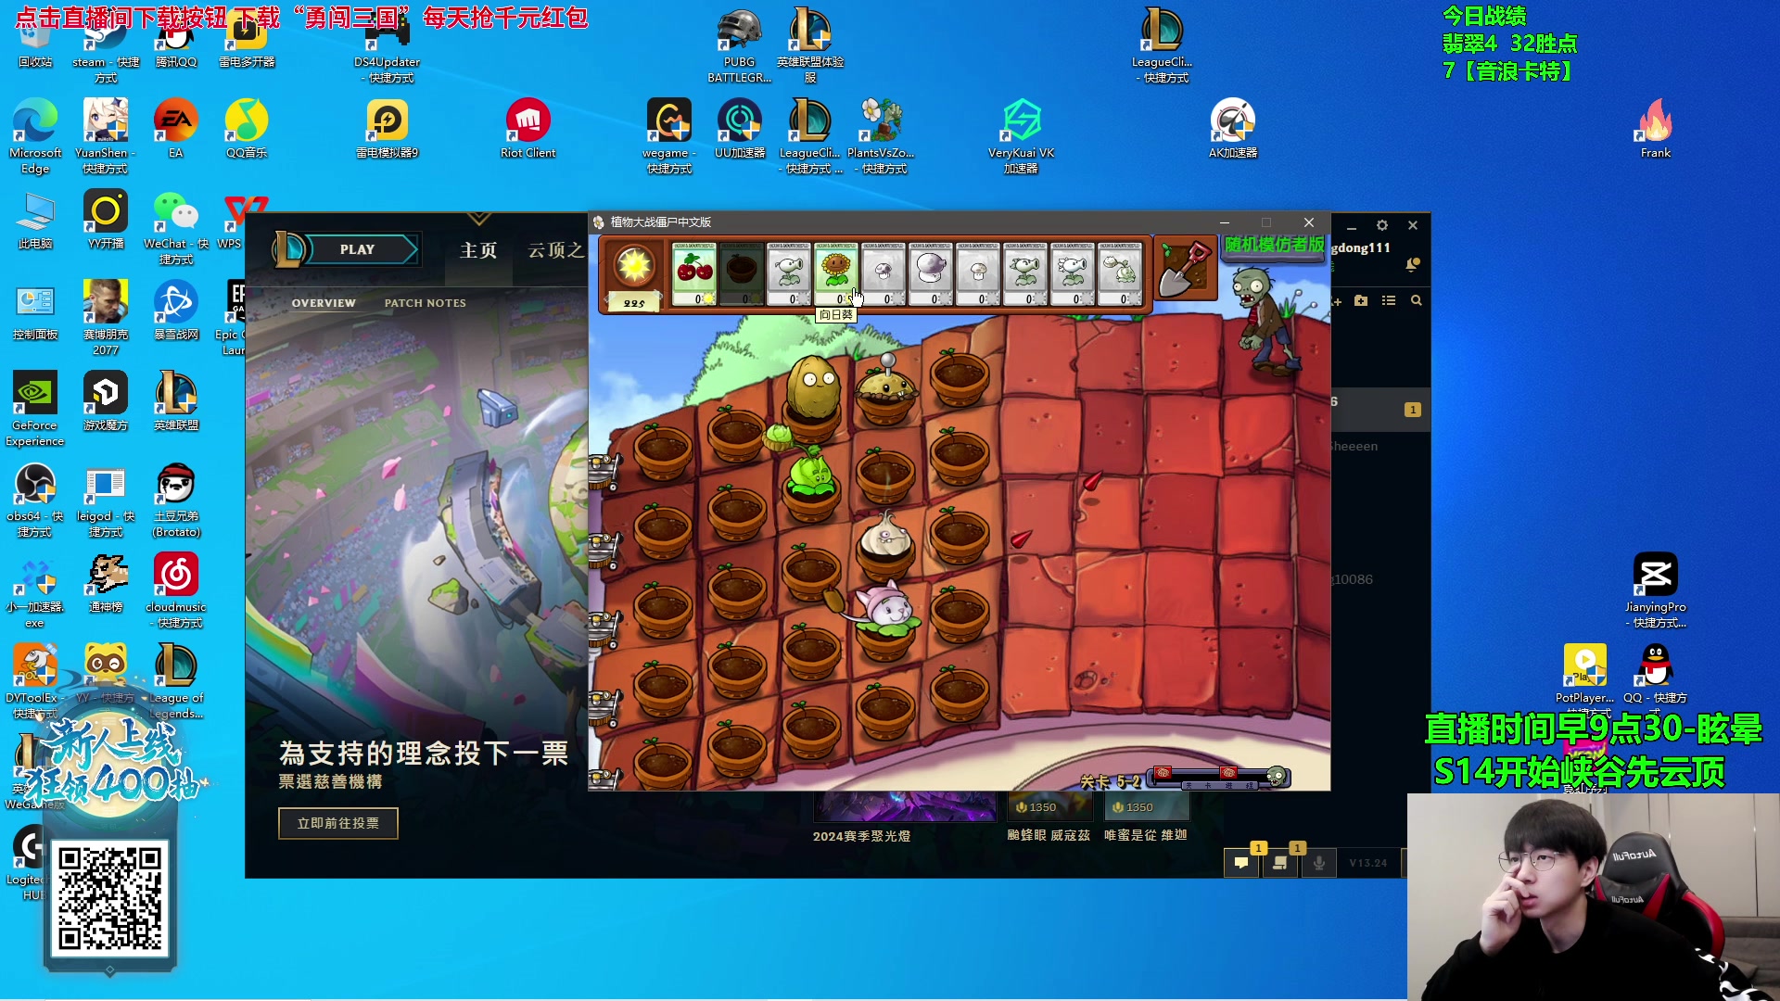This screenshot has height=1001, width=1780.
Task: Launch JianyingPro shortcut
Action: coord(1656,590)
